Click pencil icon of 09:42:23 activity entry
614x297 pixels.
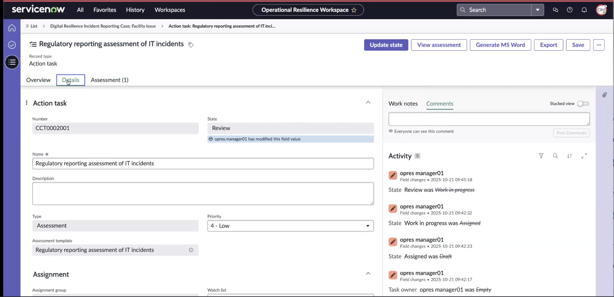(393, 242)
